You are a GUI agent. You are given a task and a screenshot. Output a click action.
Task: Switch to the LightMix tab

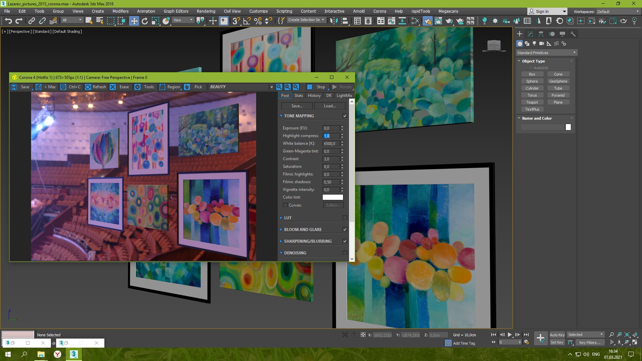point(344,96)
